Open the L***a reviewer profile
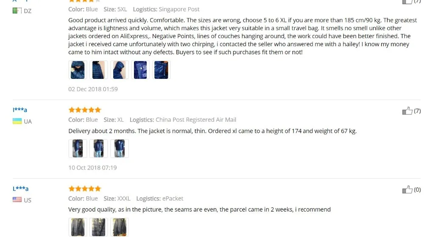 coord(20,188)
